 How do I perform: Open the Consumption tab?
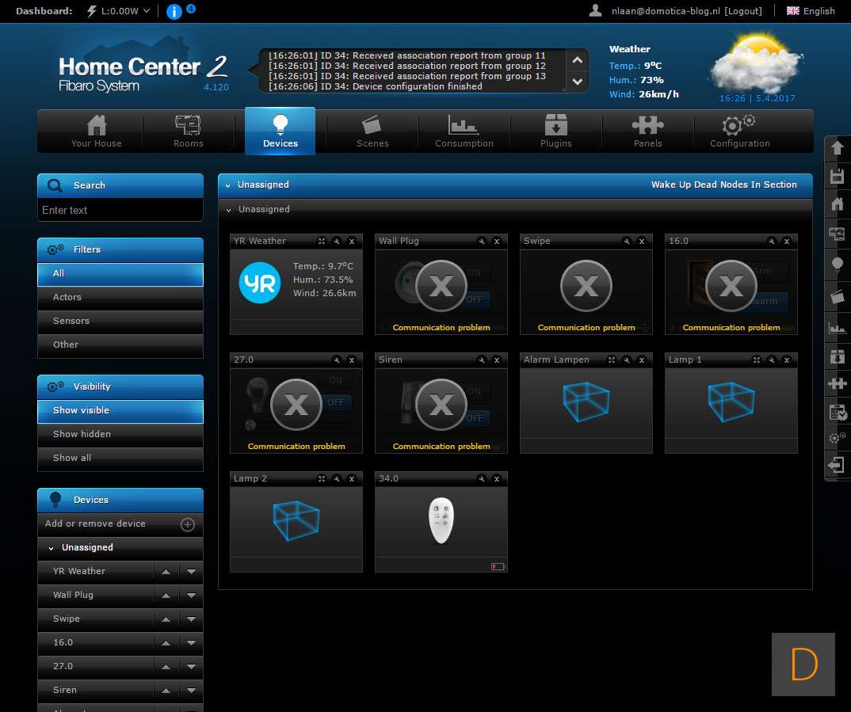click(464, 131)
